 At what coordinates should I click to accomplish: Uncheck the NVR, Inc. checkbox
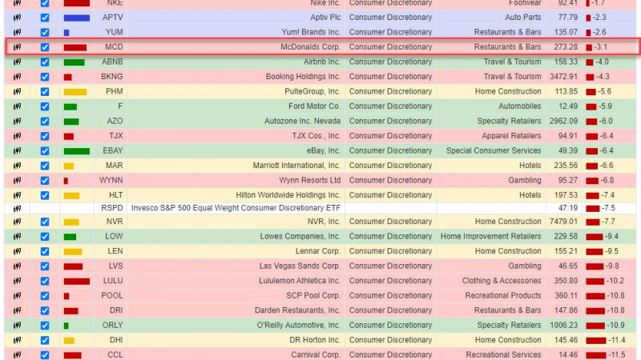coord(45,222)
